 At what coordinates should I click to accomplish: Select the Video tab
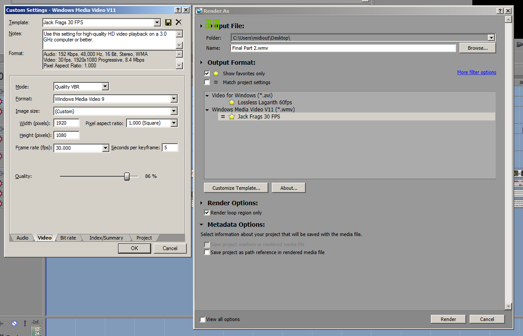[45, 238]
